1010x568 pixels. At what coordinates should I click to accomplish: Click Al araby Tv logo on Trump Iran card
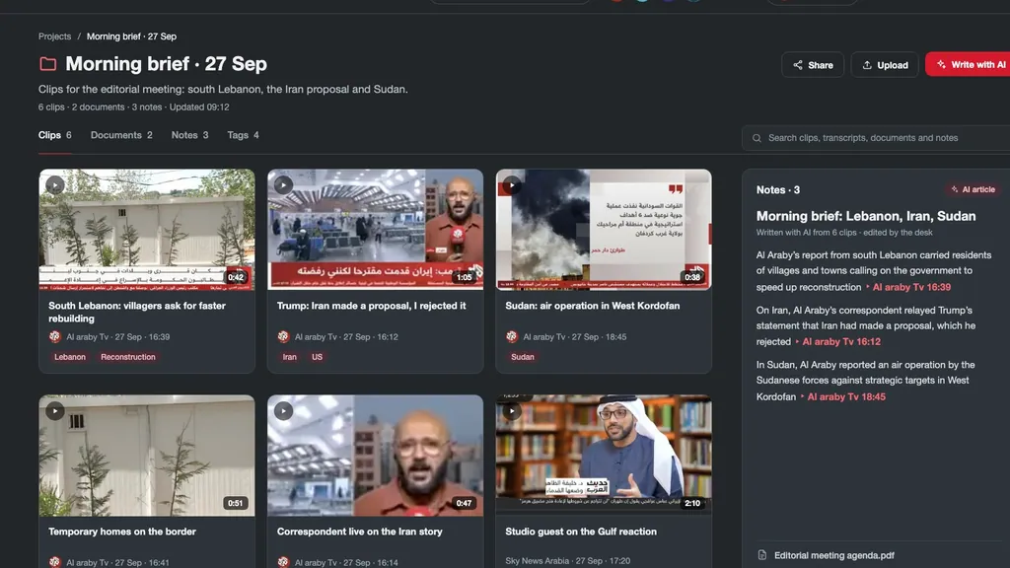tap(283, 336)
